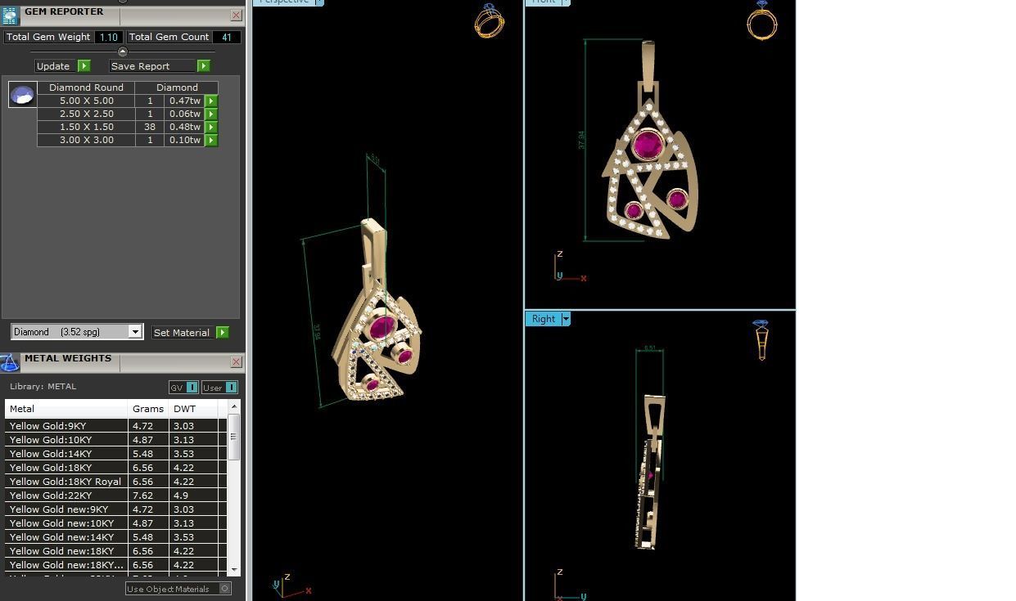The height and width of the screenshot is (601, 1016).
Task: Click the Diamond Round column header
Action: [x=86, y=87]
